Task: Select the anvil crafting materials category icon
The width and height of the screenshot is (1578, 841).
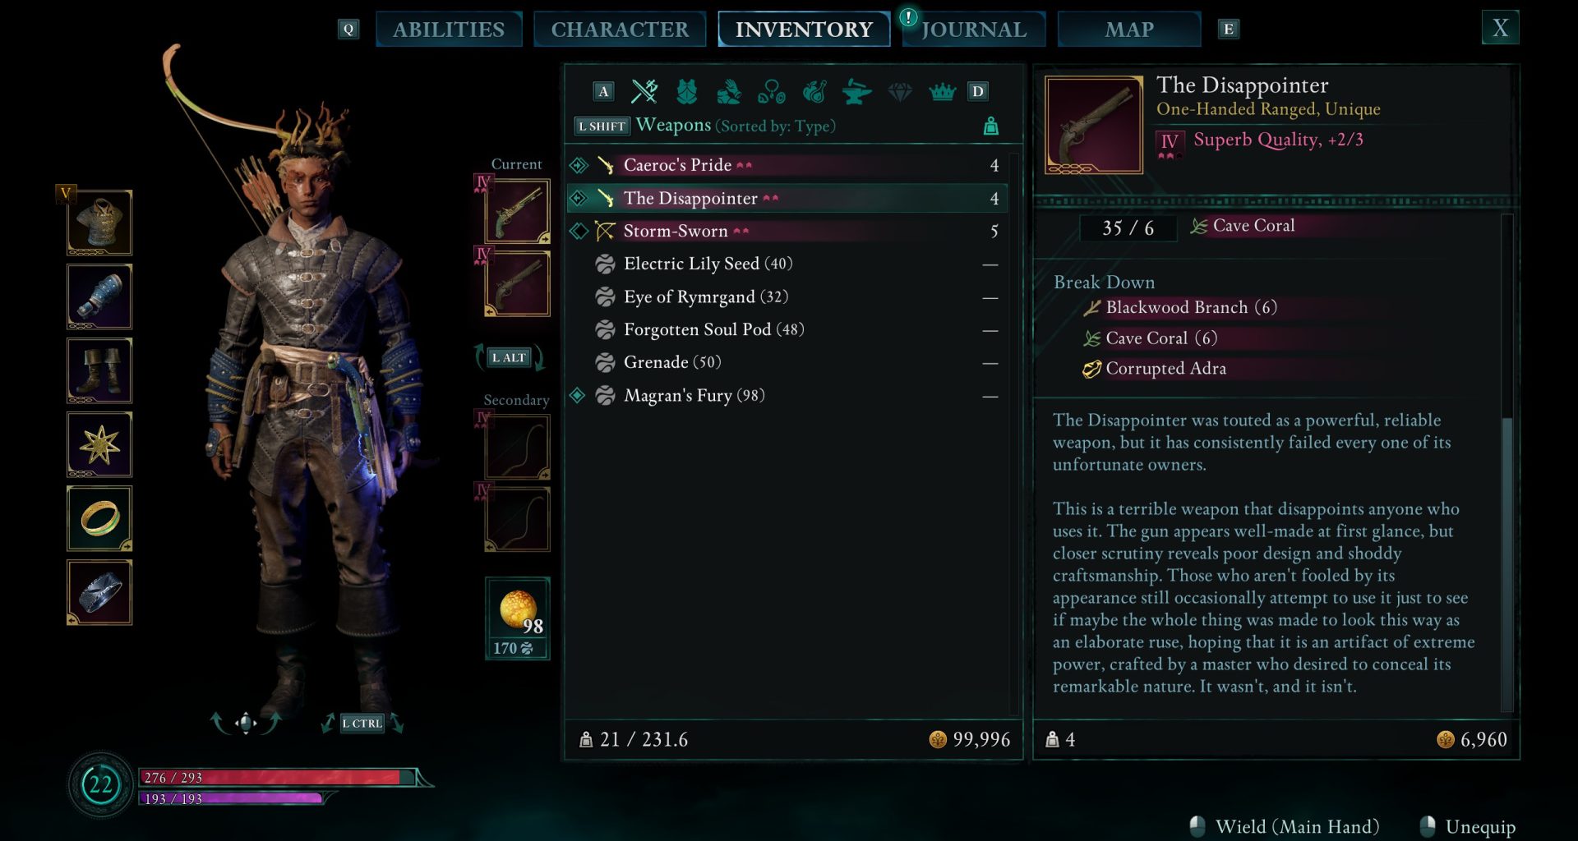Action: [856, 92]
